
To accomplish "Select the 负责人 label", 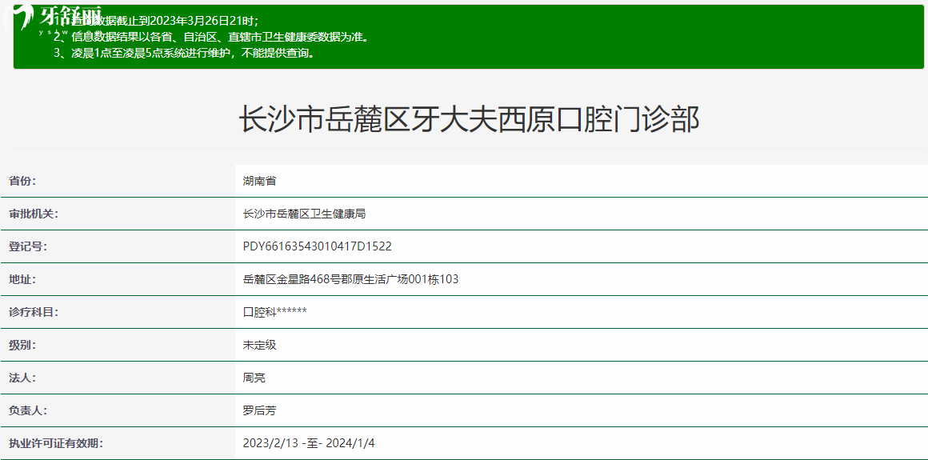I will pos(28,410).
